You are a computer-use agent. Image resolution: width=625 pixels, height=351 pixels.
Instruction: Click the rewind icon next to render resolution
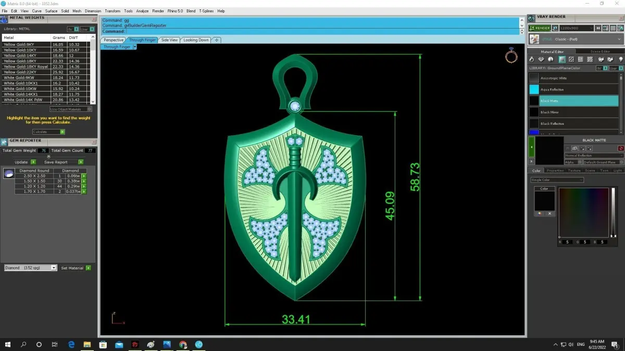(x=598, y=28)
